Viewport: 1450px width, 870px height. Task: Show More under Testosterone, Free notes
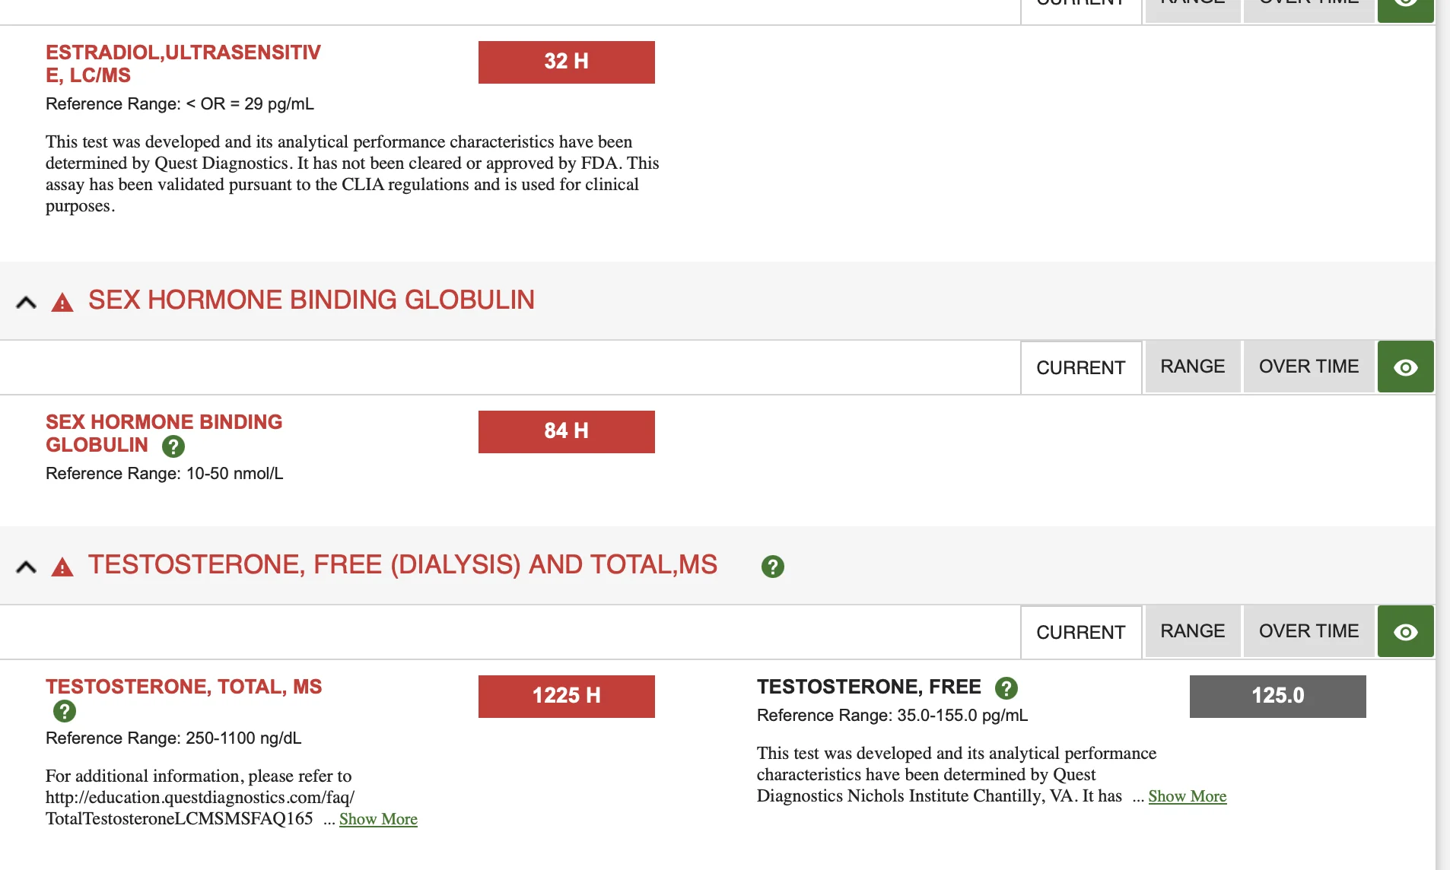tap(1187, 796)
